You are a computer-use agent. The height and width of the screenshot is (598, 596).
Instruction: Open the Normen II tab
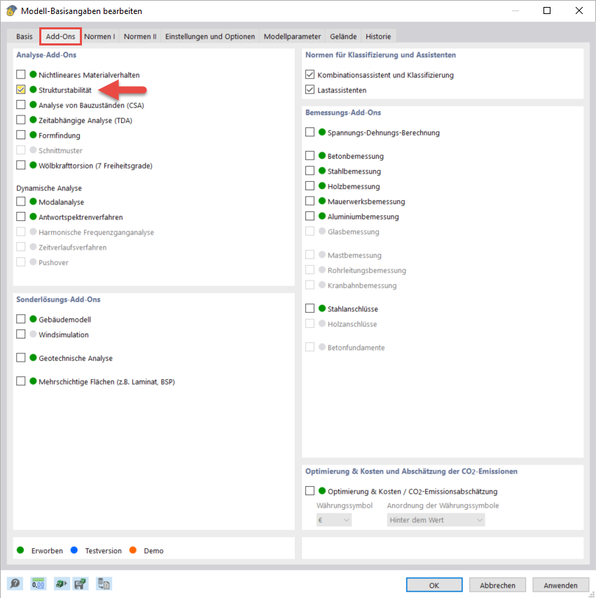[x=140, y=36]
